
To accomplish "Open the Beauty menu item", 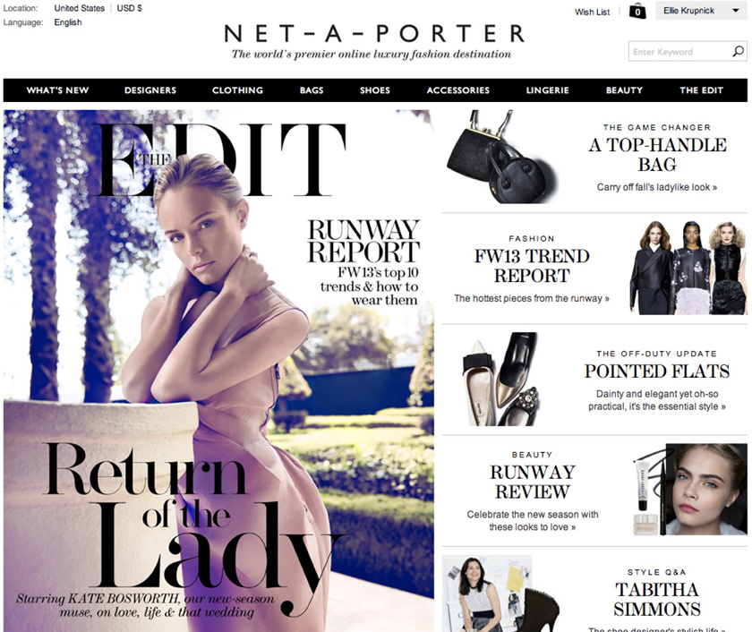I will tap(624, 90).
